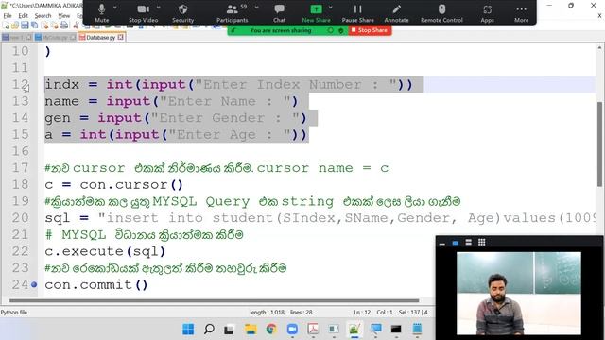
Task: Open the Search menu in Notepad++
Action: click(x=43, y=16)
